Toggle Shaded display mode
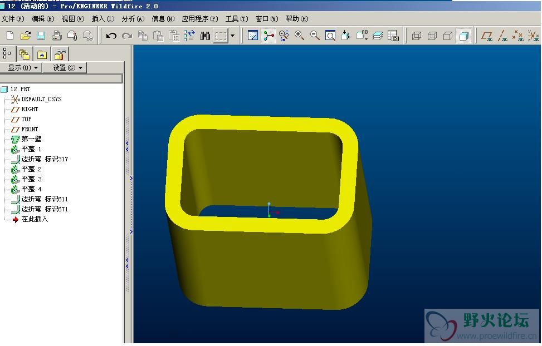The height and width of the screenshot is (346, 542). (463, 36)
